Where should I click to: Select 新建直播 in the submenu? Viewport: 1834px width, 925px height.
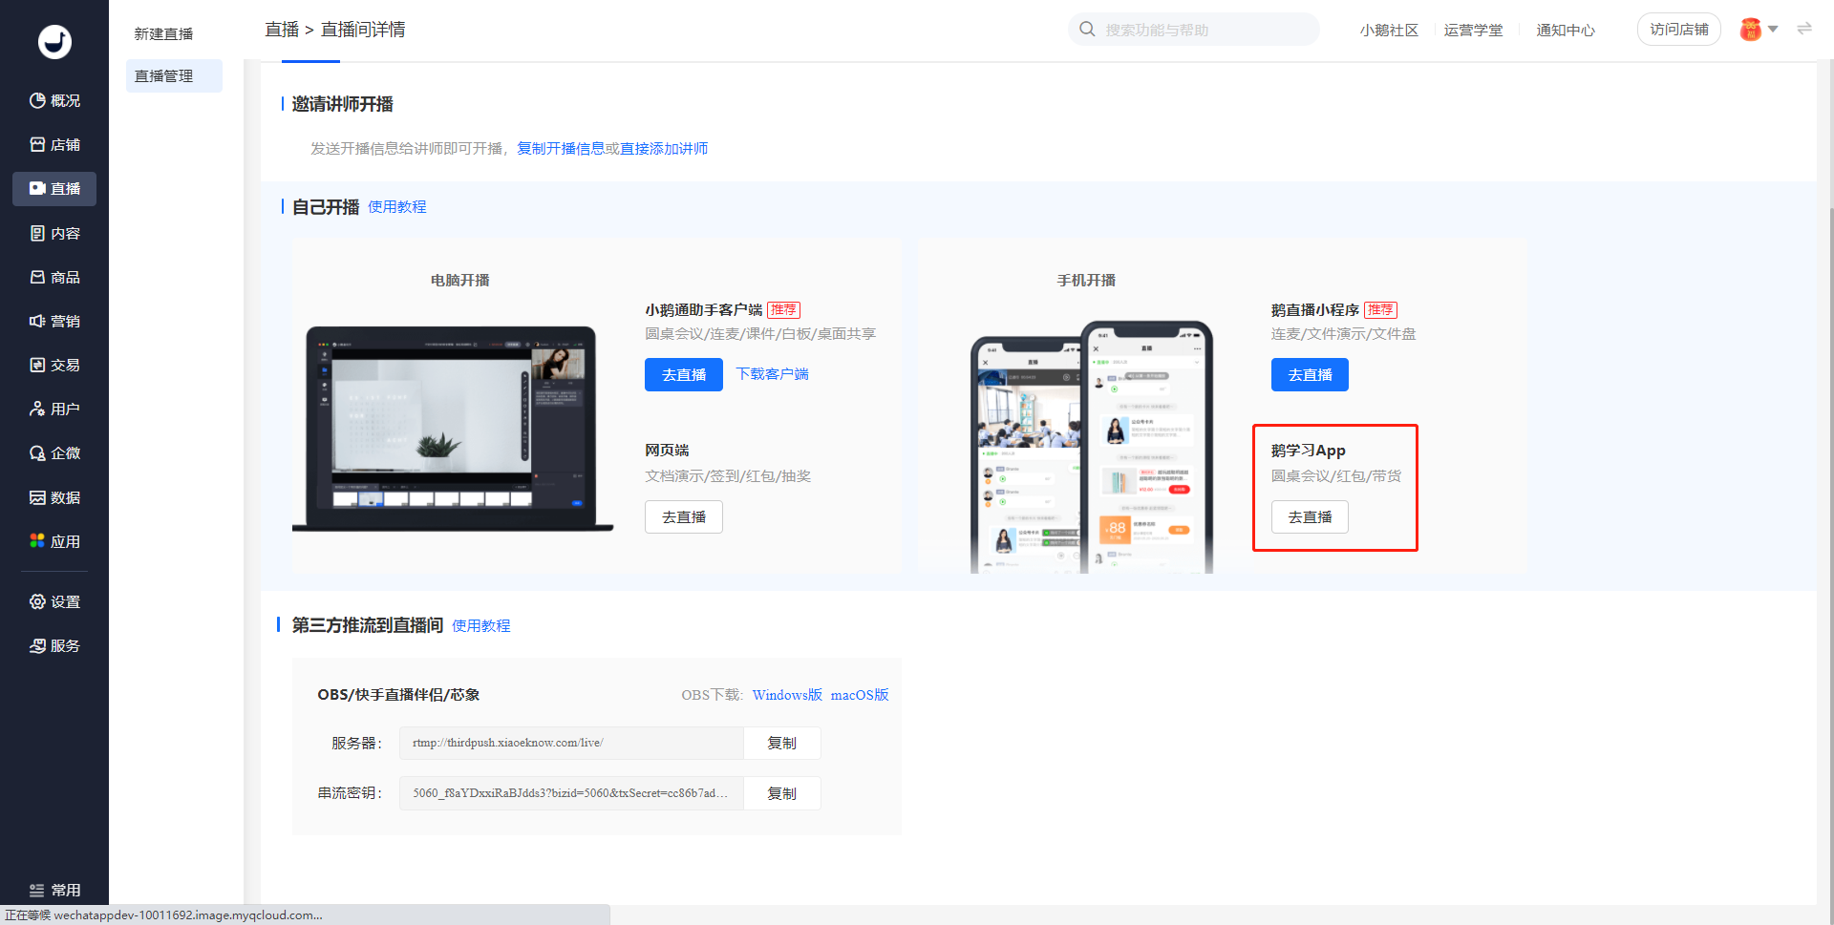[x=163, y=33]
